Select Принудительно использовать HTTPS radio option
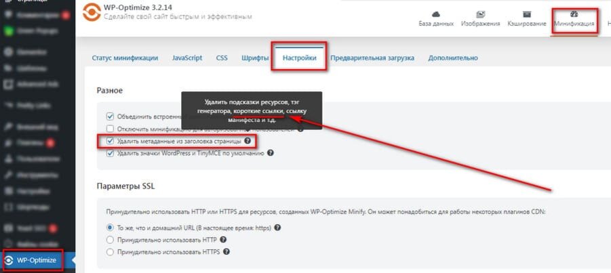This screenshot has height=273, width=611. (110, 252)
